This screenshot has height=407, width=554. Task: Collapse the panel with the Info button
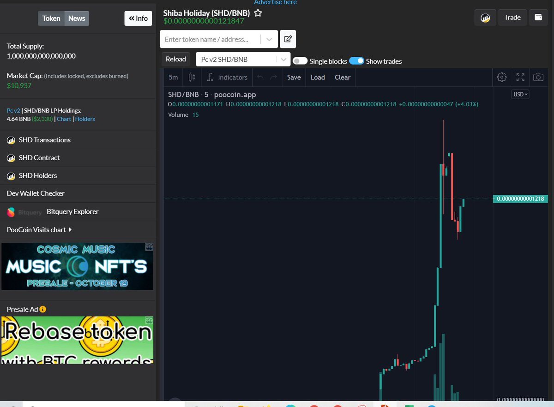138,18
